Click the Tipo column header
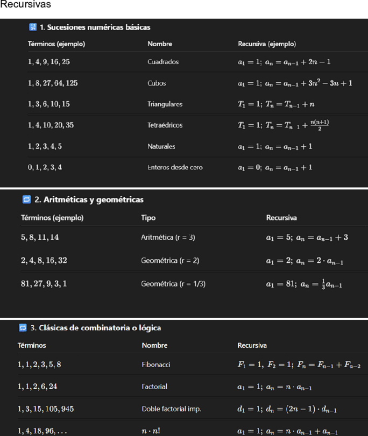This screenshot has width=368, height=436. pyautogui.click(x=148, y=217)
